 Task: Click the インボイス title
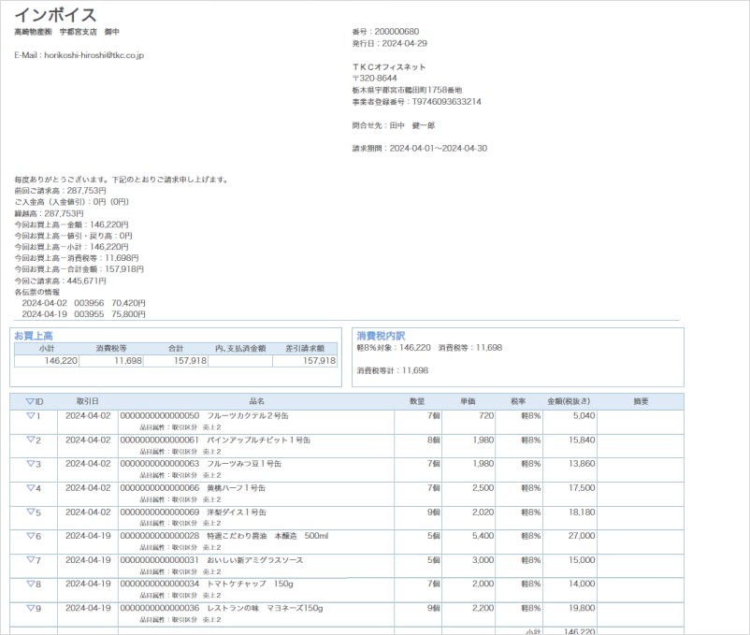coord(55,15)
